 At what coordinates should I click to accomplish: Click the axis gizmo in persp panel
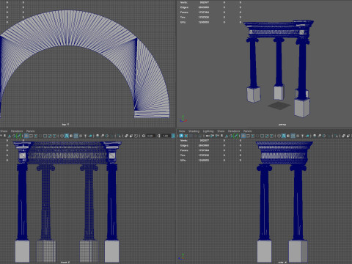(x=183, y=119)
